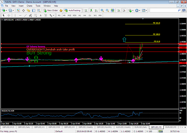Switch chart to Candlesticks mode
Screen dimensions: 187x133
(91, 10)
